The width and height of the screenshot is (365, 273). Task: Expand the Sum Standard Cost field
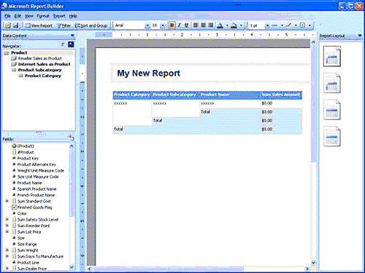tap(7, 201)
